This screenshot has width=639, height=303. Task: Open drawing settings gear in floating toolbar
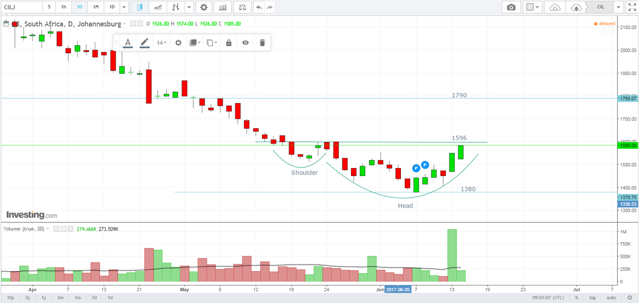tap(178, 43)
